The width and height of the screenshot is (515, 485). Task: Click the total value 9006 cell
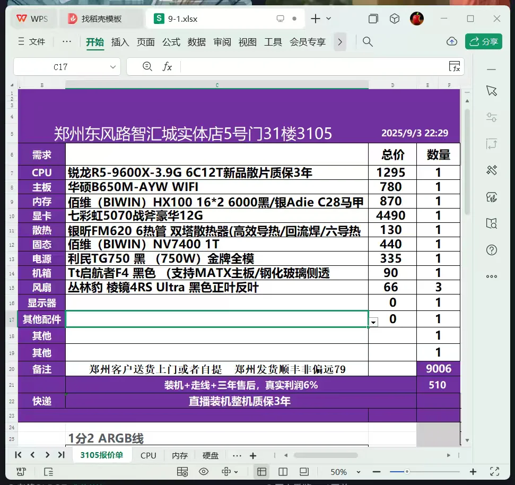click(439, 369)
